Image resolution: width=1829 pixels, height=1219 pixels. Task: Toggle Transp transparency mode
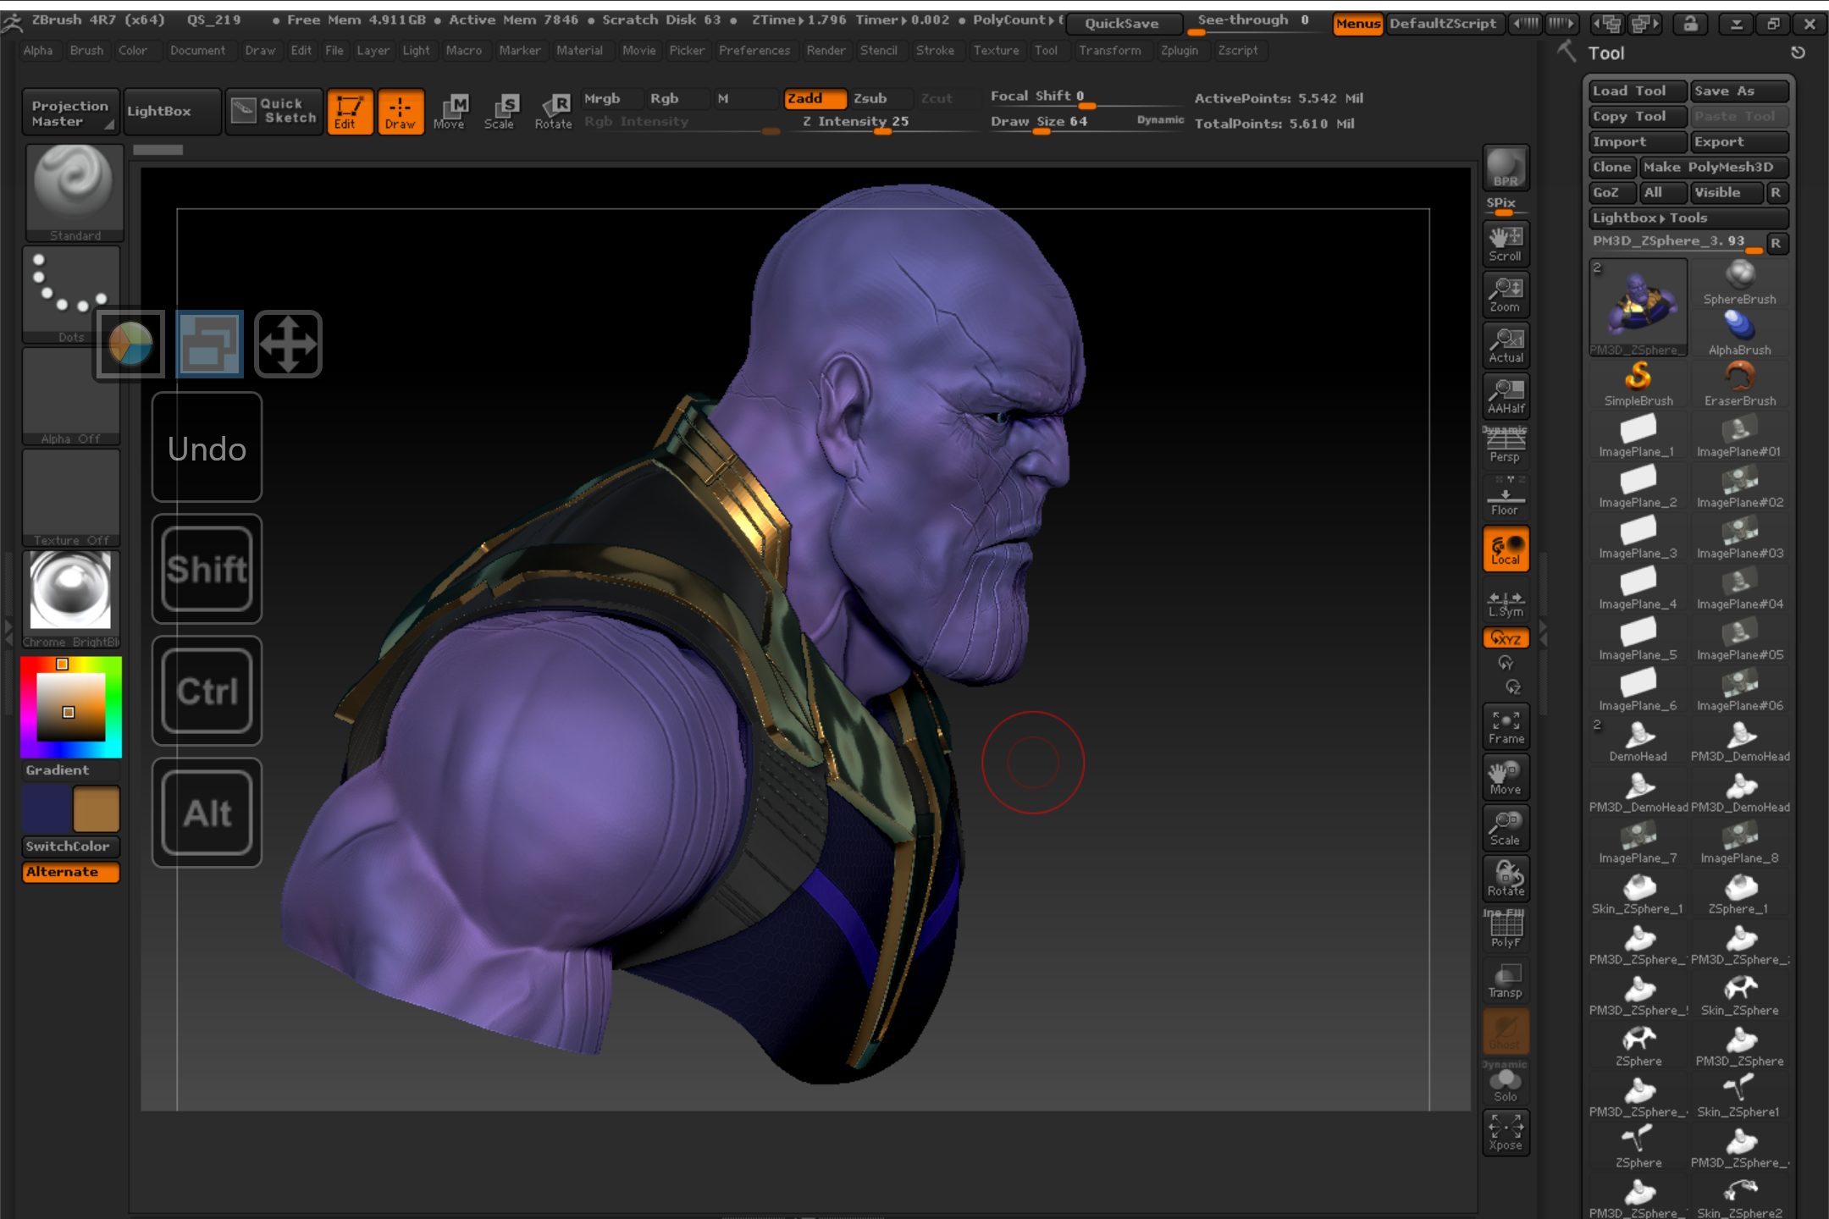click(1506, 980)
